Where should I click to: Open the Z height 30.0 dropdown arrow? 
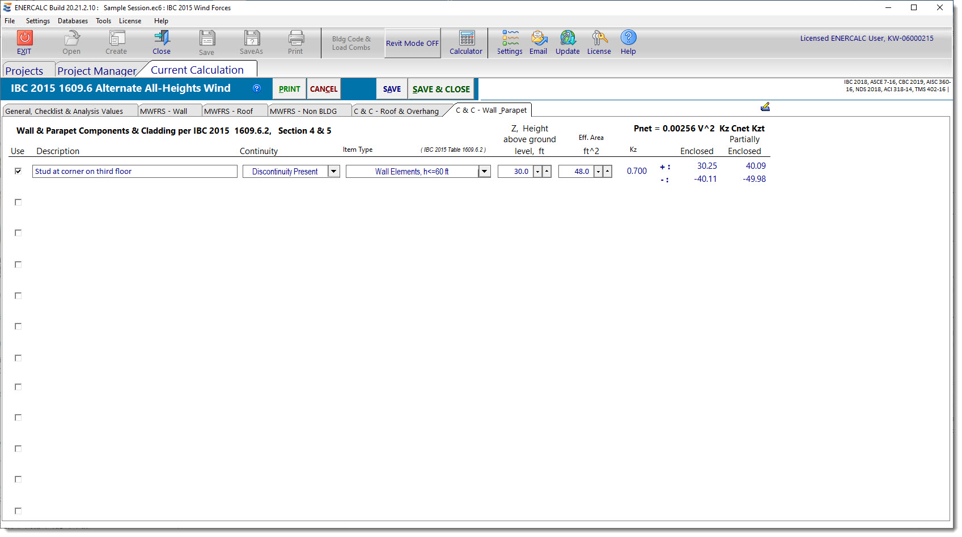[537, 172]
